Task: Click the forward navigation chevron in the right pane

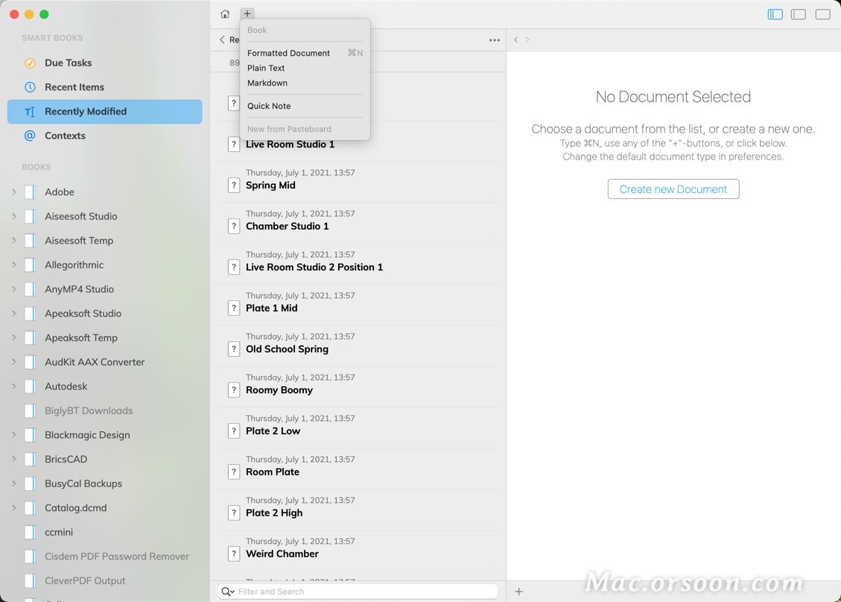Action: pos(528,39)
